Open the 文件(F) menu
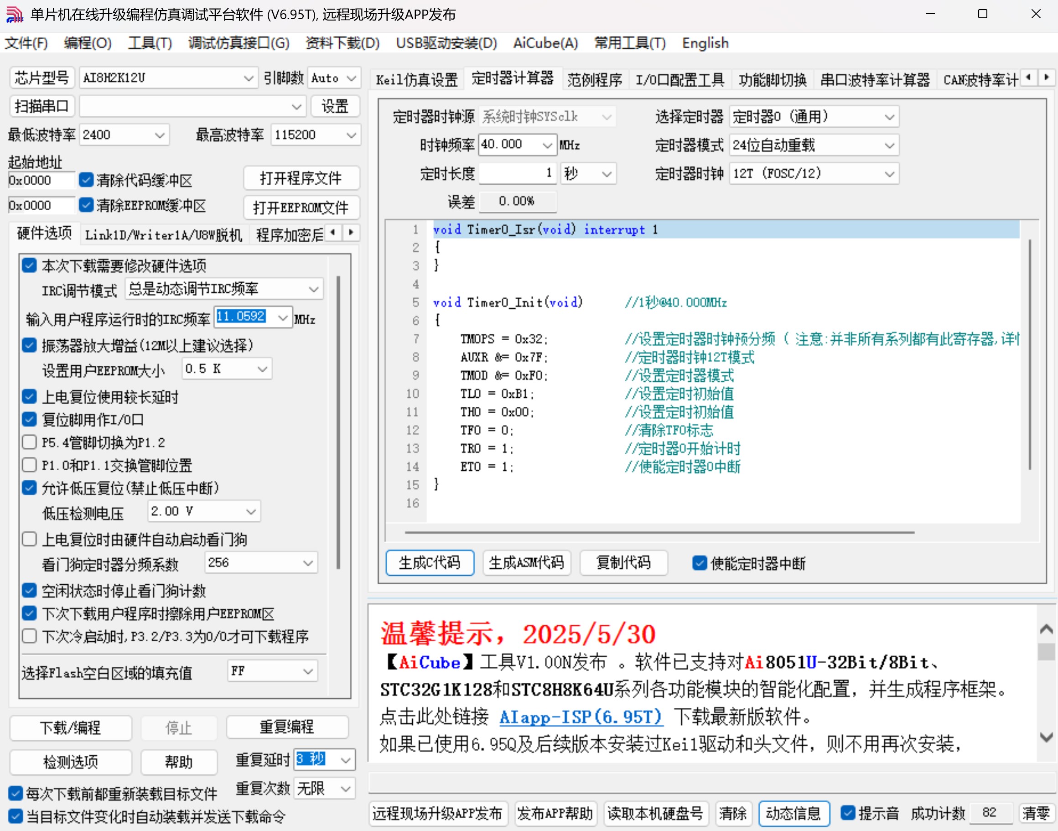 [x=26, y=43]
